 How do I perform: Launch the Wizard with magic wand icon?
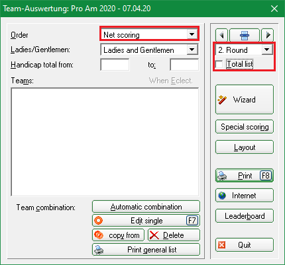click(245, 100)
